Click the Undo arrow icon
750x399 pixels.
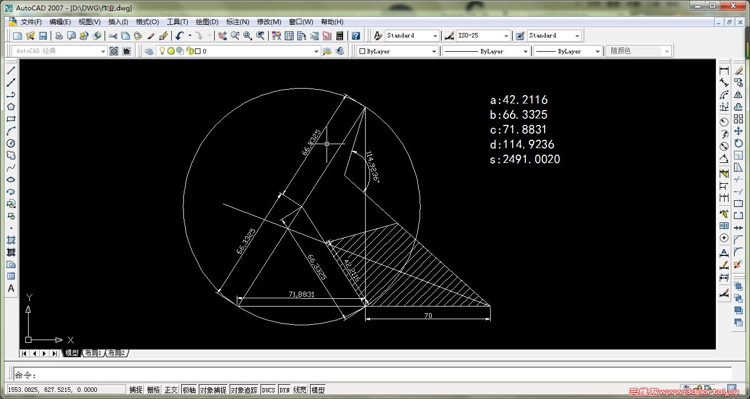180,36
